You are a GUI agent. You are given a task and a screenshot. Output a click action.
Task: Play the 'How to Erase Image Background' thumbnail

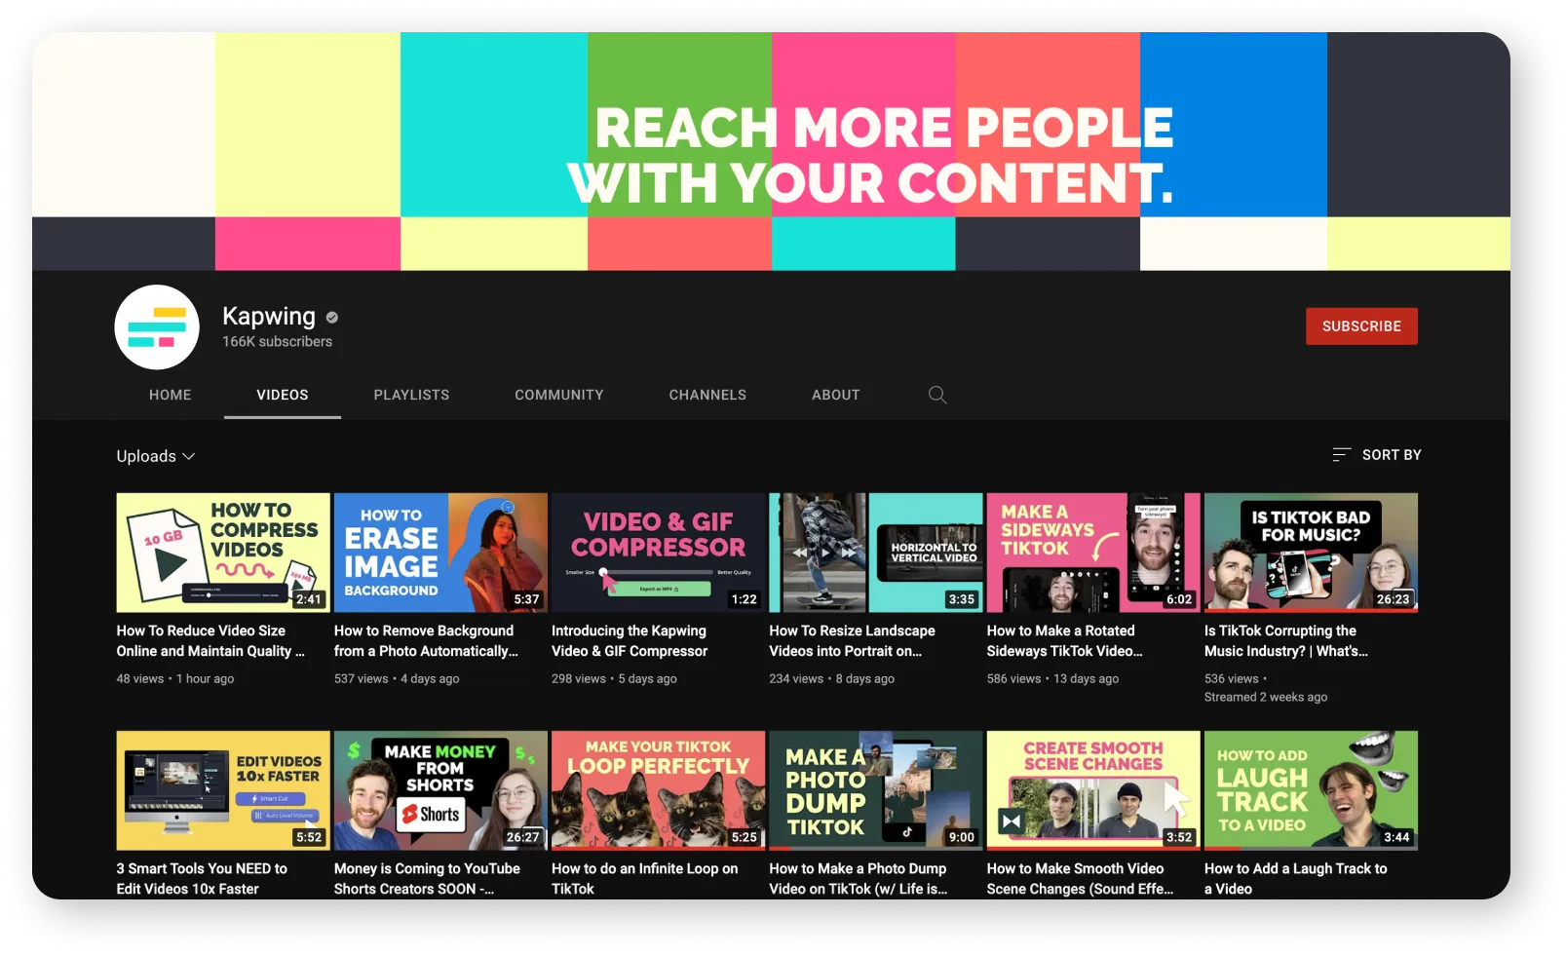pos(440,553)
